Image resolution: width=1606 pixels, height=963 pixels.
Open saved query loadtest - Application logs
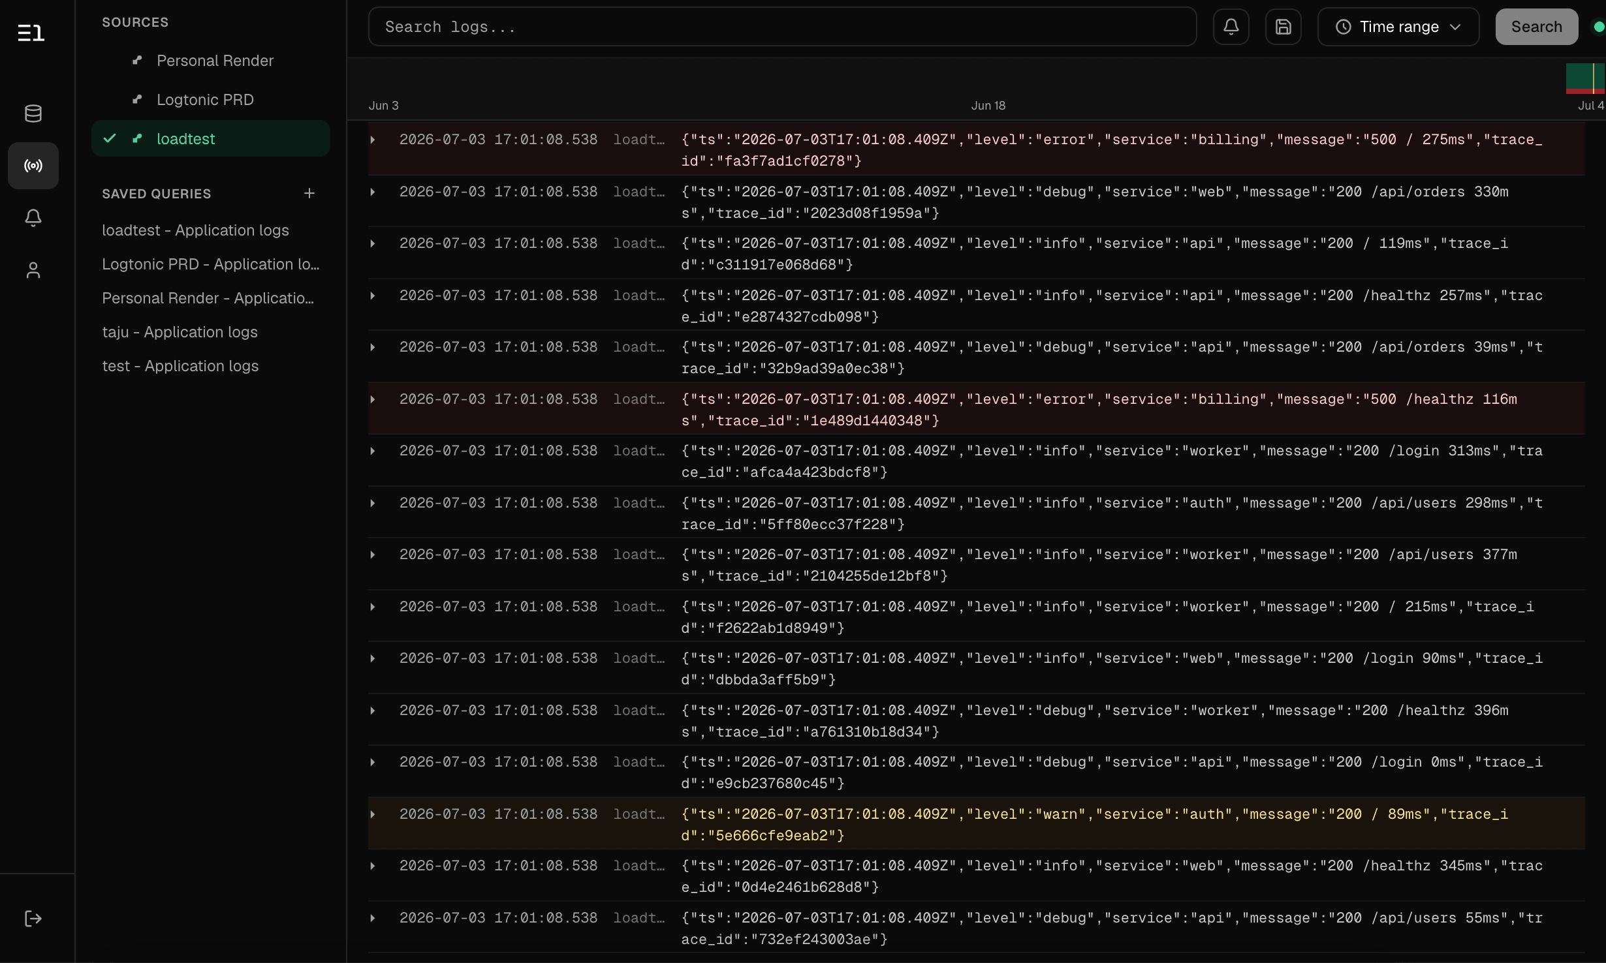[x=196, y=230]
